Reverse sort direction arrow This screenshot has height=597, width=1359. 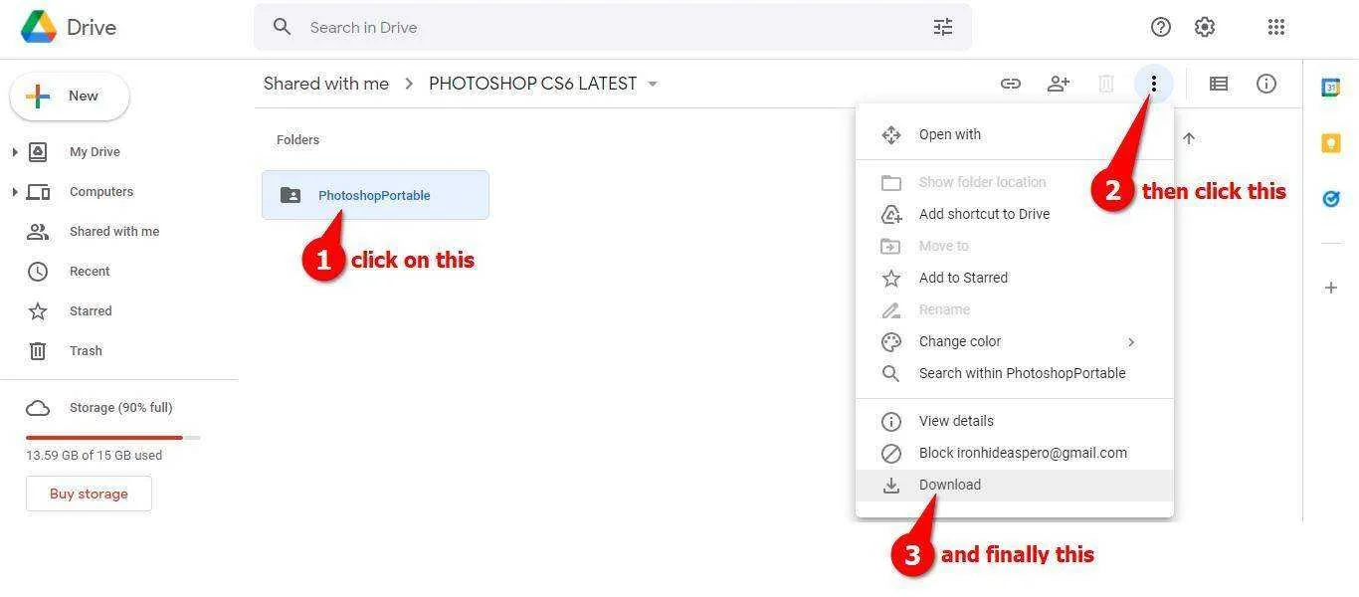(1189, 139)
